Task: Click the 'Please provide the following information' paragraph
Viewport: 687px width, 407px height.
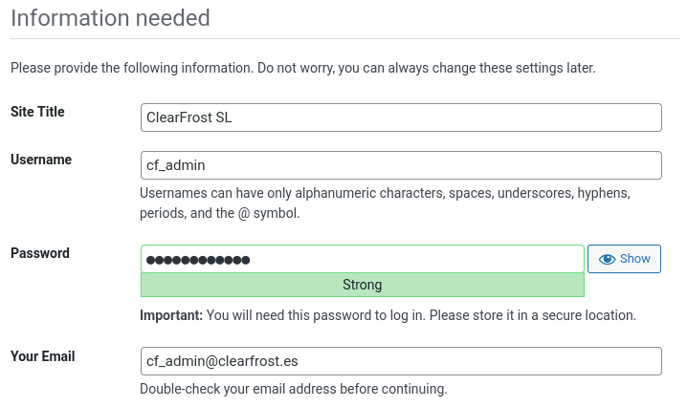Action: pyautogui.click(x=302, y=69)
